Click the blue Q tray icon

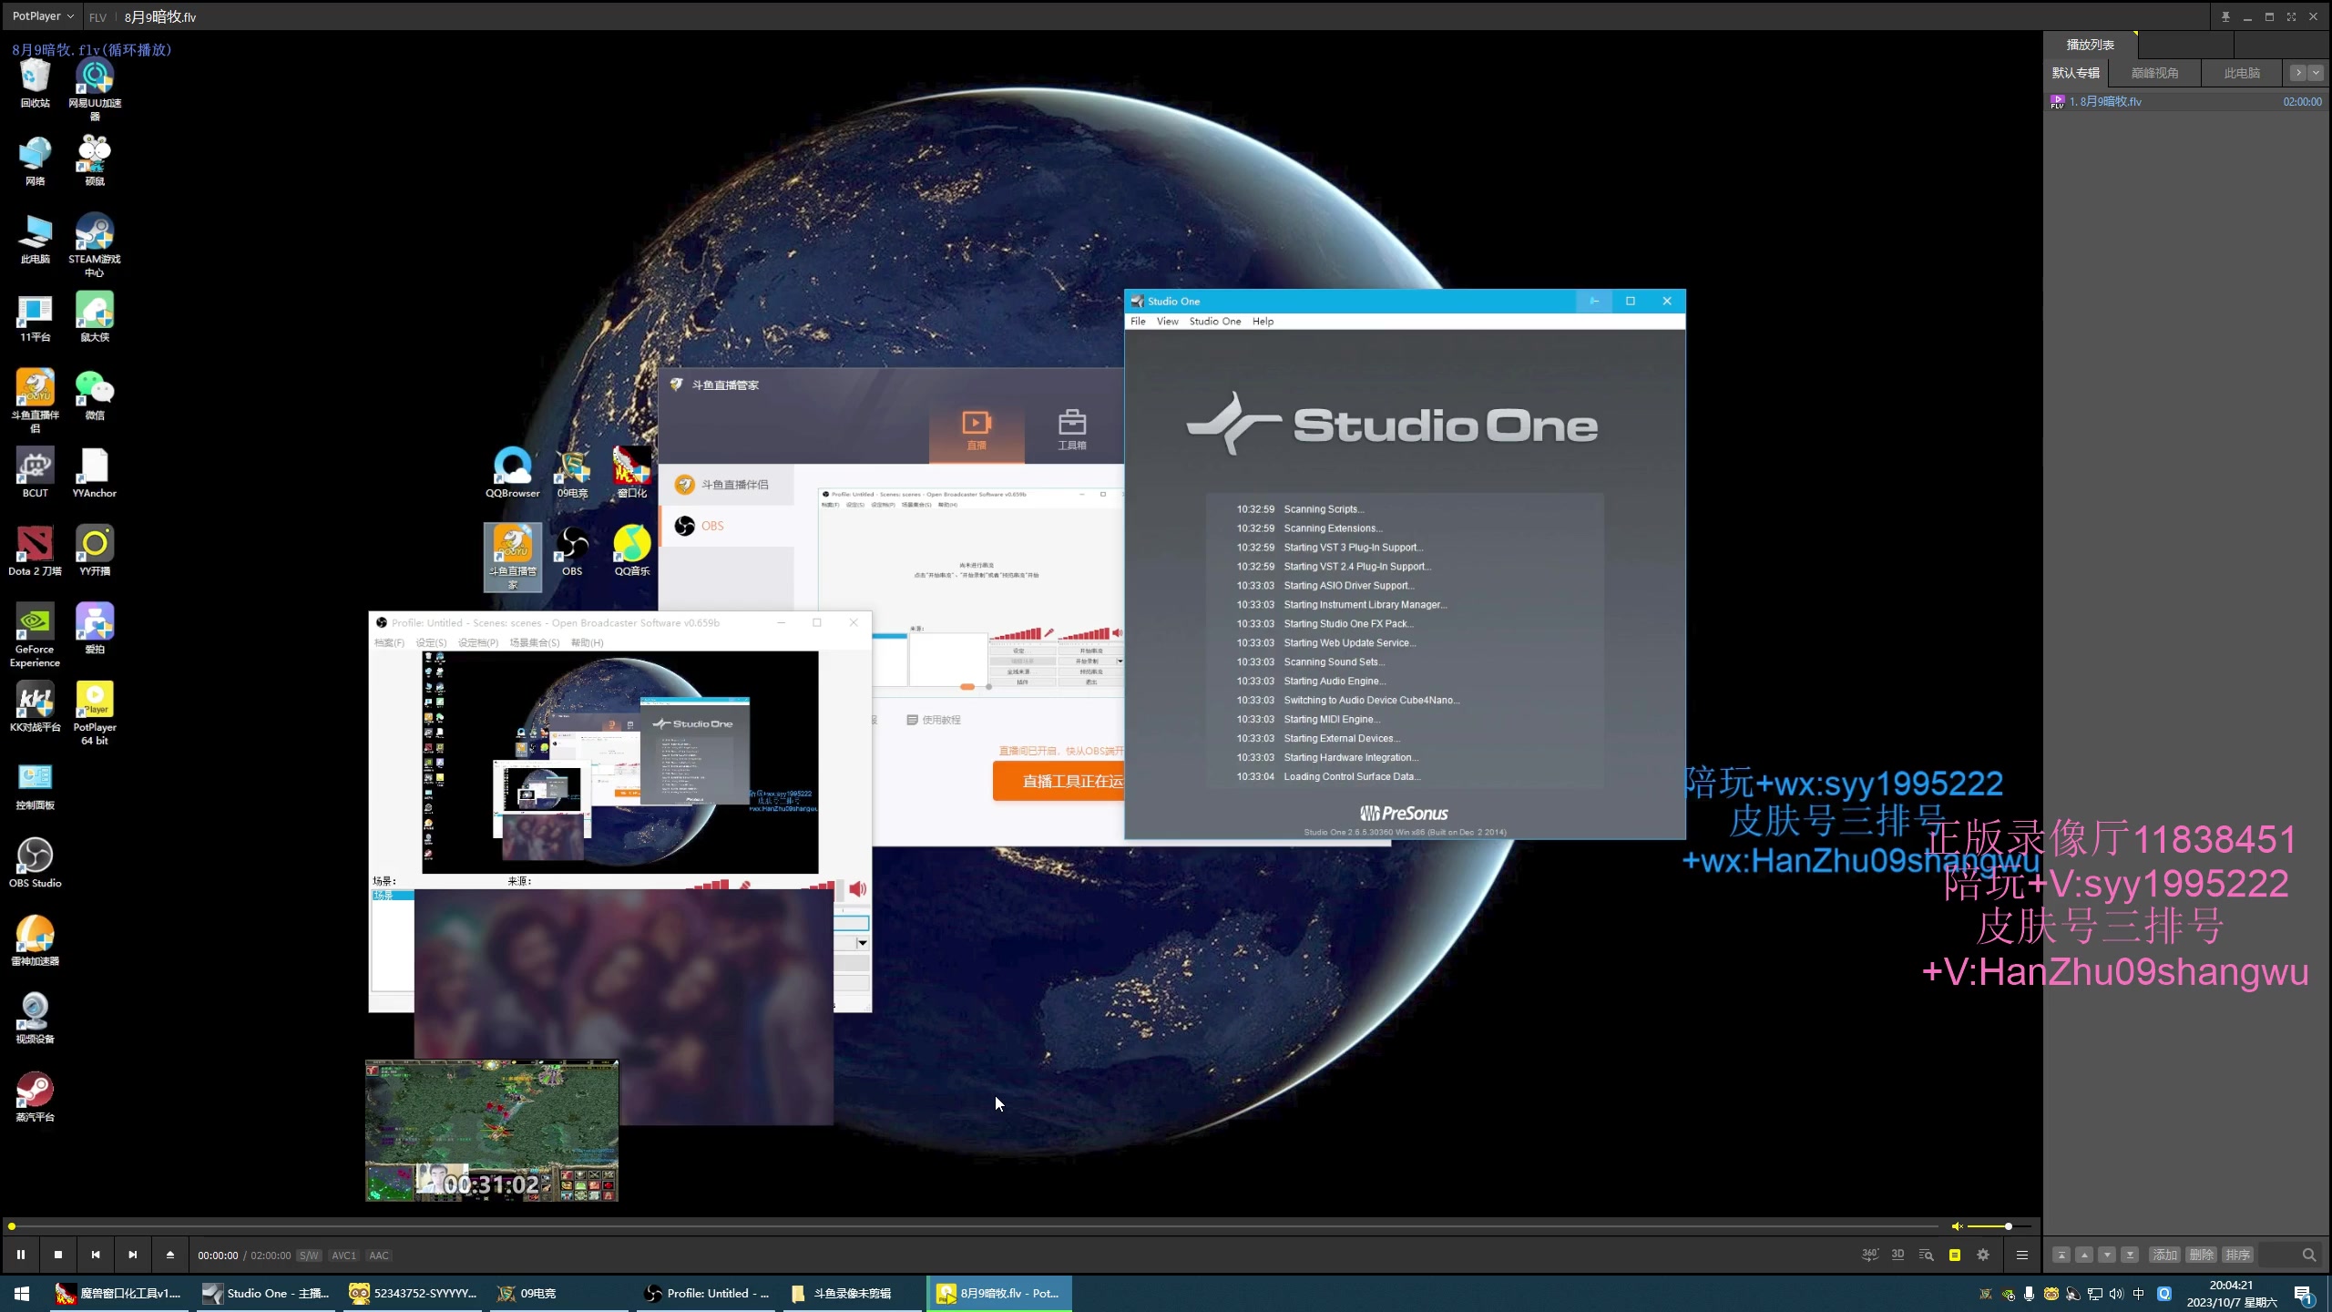tap(2164, 1294)
